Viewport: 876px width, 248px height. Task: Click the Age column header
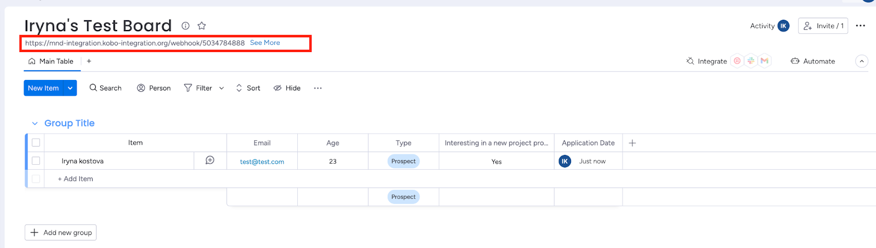click(333, 143)
